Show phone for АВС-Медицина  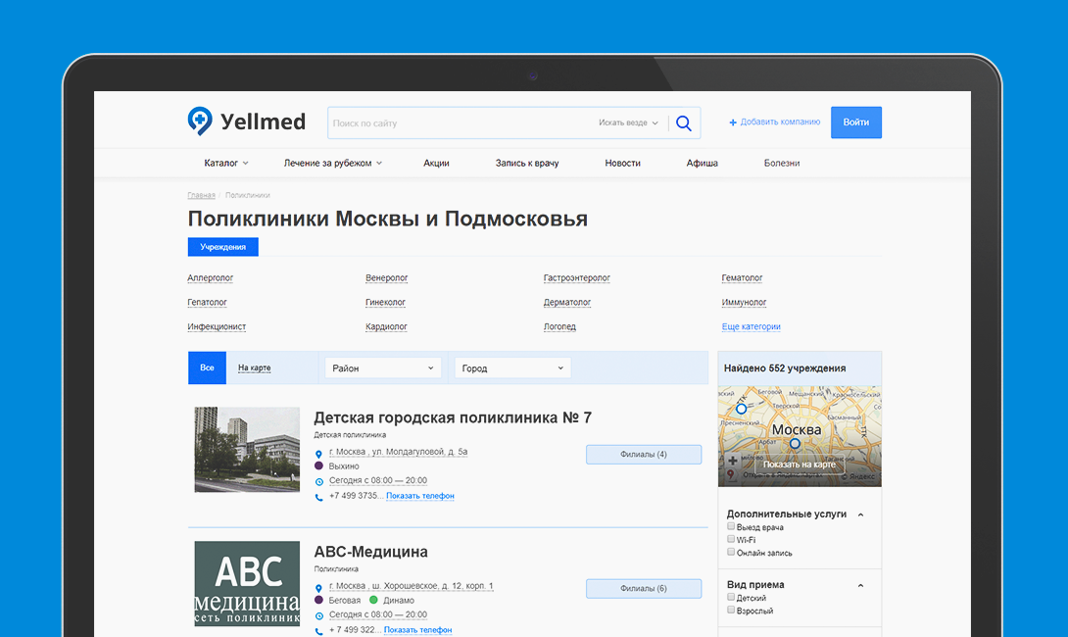pyautogui.click(x=417, y=630)
